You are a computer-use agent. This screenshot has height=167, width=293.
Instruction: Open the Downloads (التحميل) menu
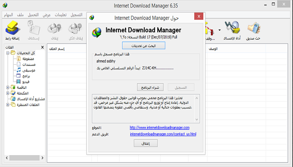coord(33,15)
